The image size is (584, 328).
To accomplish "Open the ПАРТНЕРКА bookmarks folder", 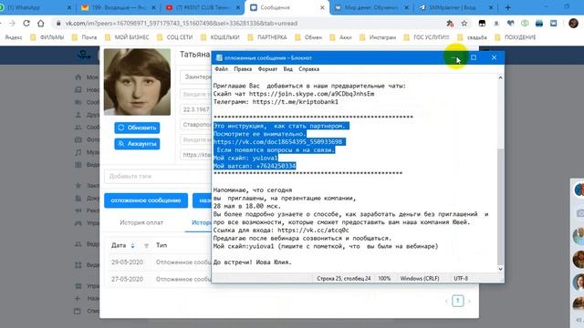I will [267, 37].
